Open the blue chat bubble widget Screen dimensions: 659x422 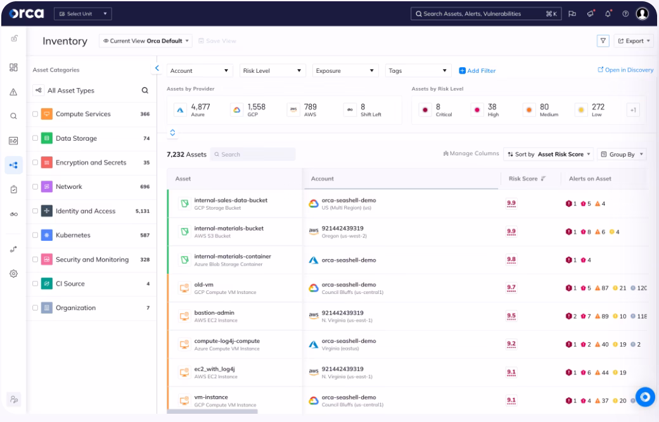(645, 397)
